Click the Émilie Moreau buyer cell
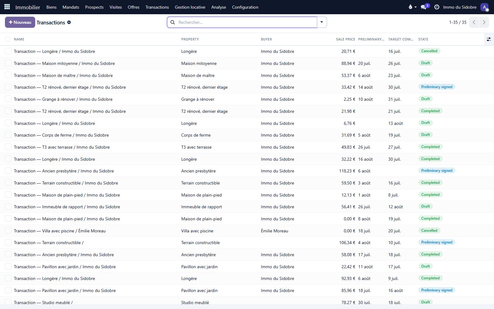Viewport: 494px width, 309px height. point(274,231)
